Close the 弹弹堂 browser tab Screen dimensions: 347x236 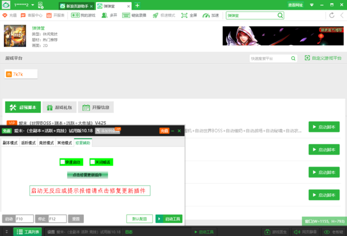point(128,6)
